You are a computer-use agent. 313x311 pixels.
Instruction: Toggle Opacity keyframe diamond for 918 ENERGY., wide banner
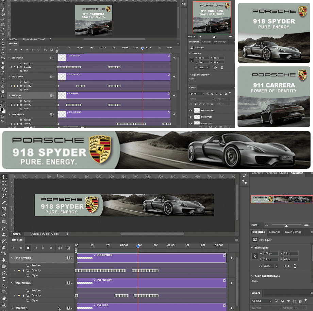click(x=19, y=295)
